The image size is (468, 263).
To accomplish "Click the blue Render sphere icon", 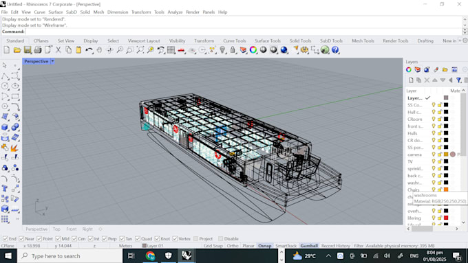I will pos(284,50).
